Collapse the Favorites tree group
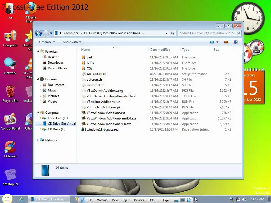This screenshot has height=203, width=271. pos(38,52)
